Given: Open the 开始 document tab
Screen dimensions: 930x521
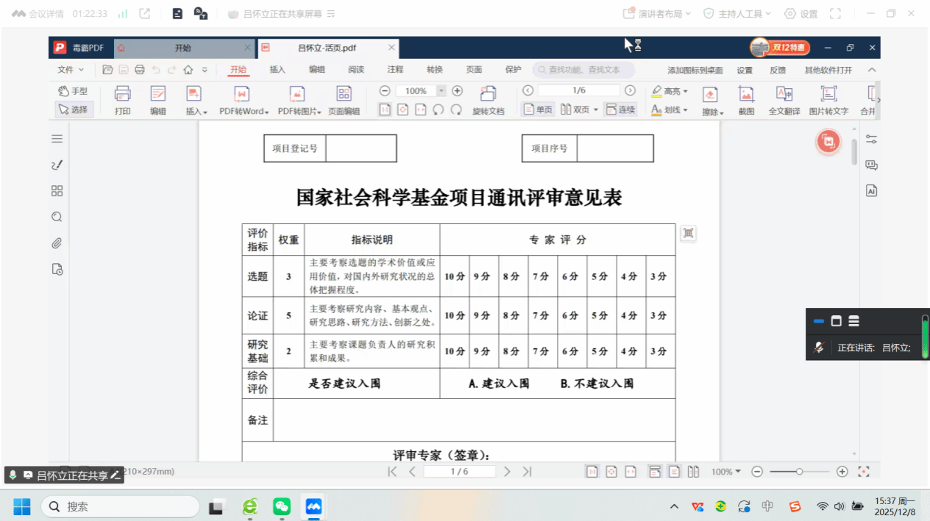Looking at the screenshot, I should click(182, 48).
